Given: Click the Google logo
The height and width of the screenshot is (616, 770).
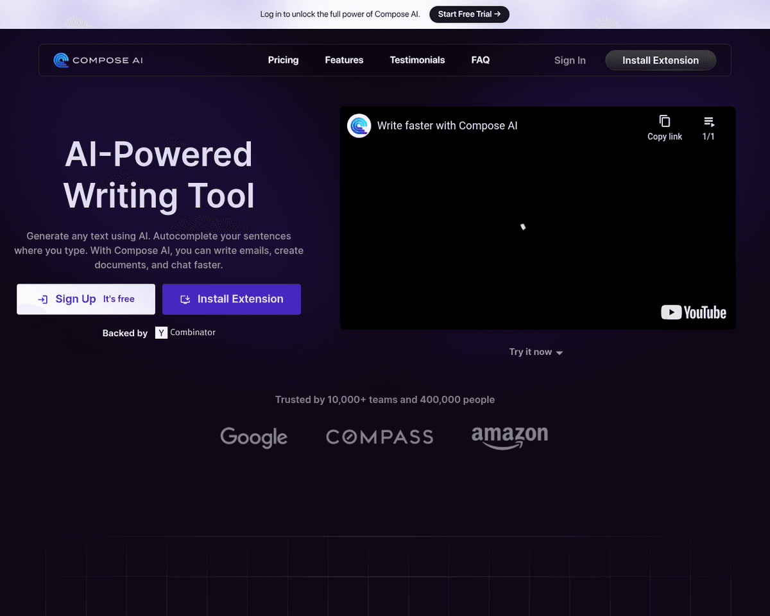Looking at the screenshot, I should point(253,438).
